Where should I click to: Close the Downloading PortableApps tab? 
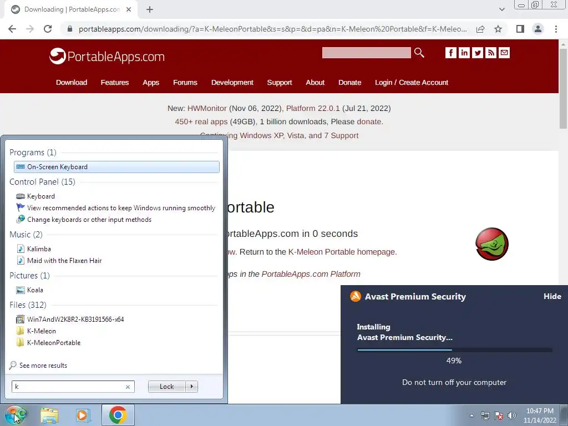(x=129, y=9)
